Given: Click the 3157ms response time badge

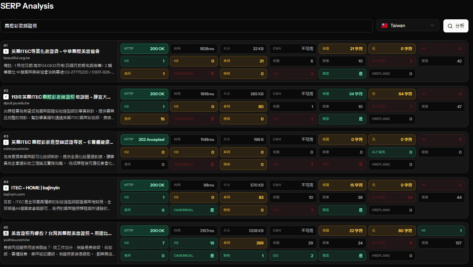Looking at the screenshot, I should [x=194, y=230].
